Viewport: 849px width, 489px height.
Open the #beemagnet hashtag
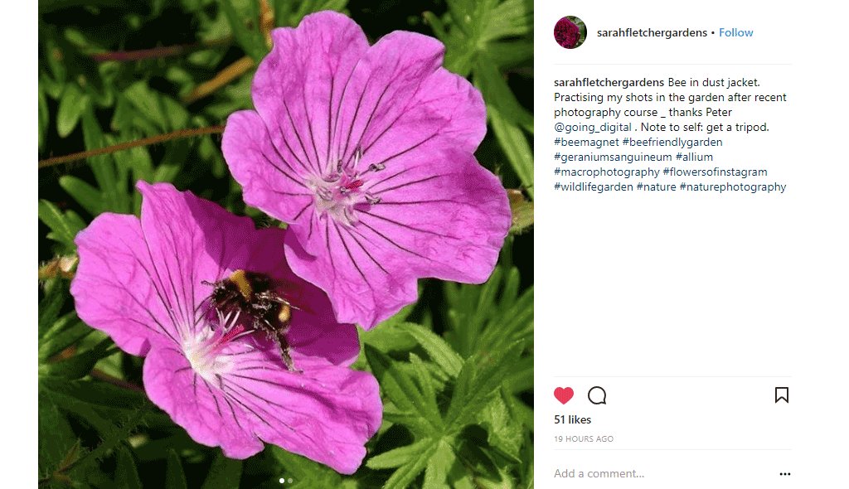click(586, 142)
